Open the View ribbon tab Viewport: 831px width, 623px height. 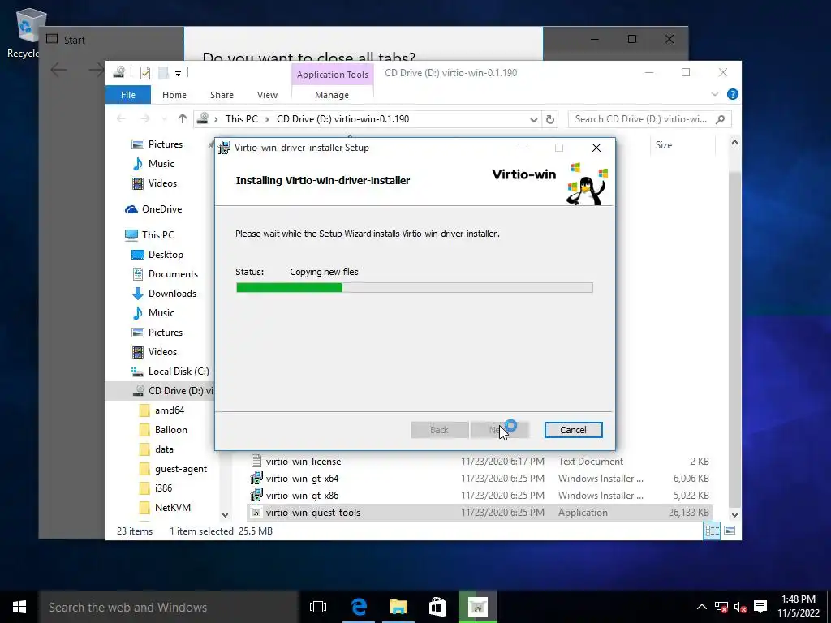tap(267, 95)
